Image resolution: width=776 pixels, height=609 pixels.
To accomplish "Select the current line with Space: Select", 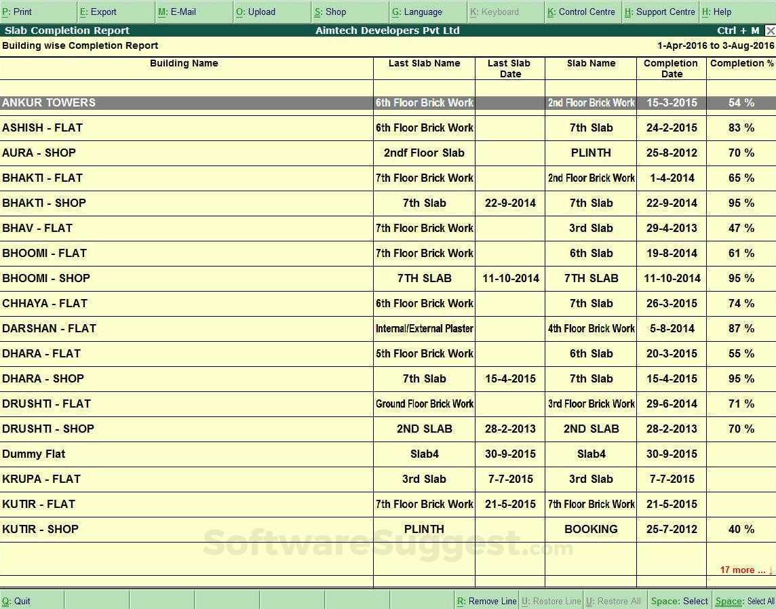I will (679, 601).
